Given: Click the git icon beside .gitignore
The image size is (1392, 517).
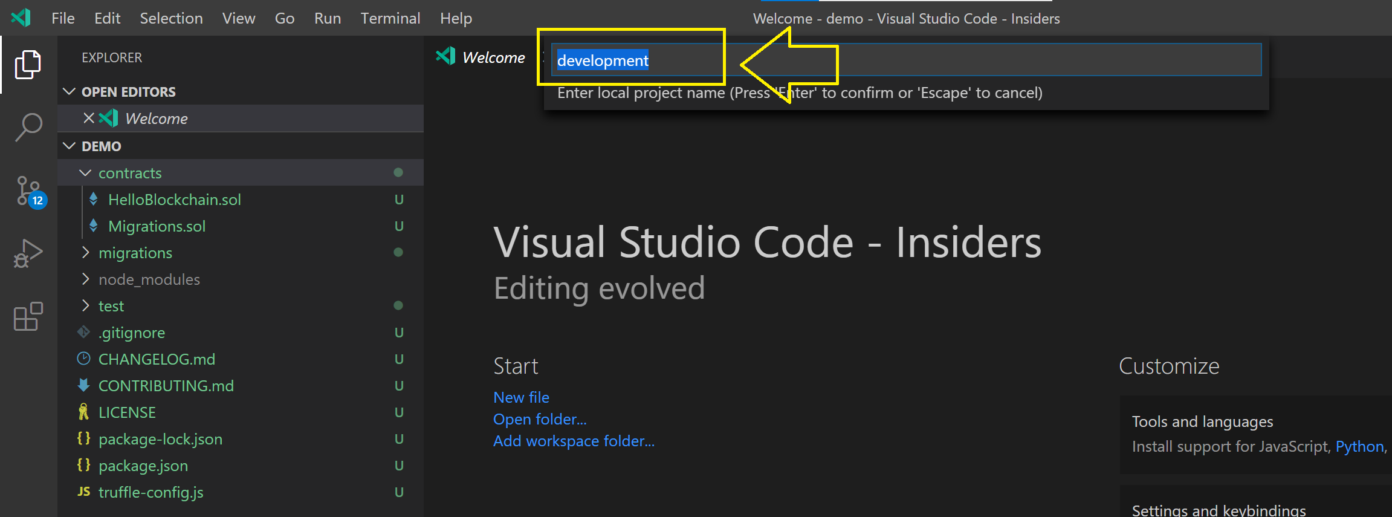Looking at the screenshot, I should point(83,332).
